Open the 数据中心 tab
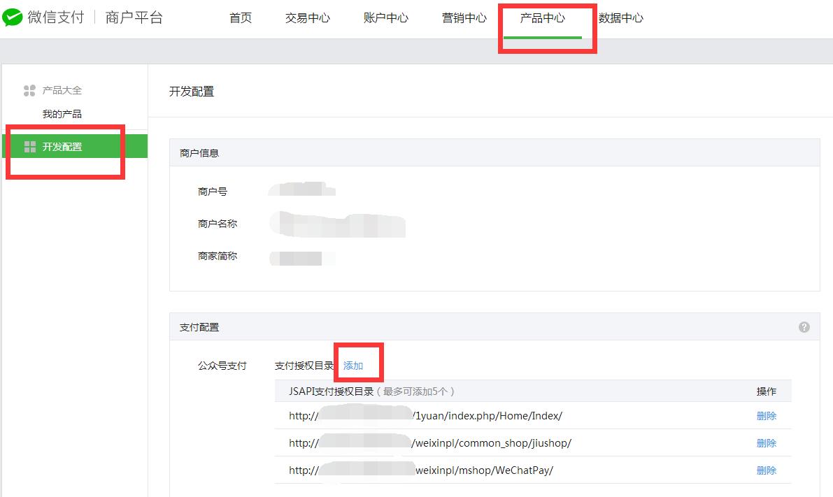 coord(620,18)
